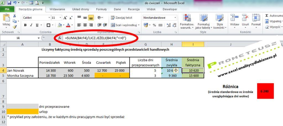Click inside the formula bar text
Viewport: 283px width, 126px height.
pyautogui.click(x=96, y=38)
